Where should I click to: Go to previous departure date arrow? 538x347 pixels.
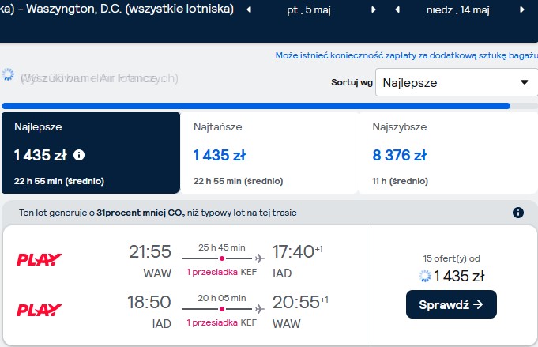(x=249, y=9)
